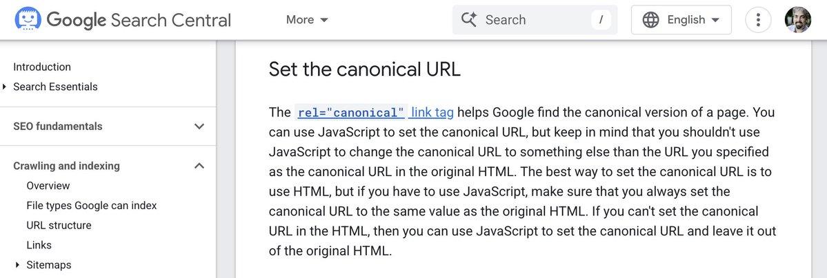
Task: Click the Google Search Central title text
Action: 139,20
